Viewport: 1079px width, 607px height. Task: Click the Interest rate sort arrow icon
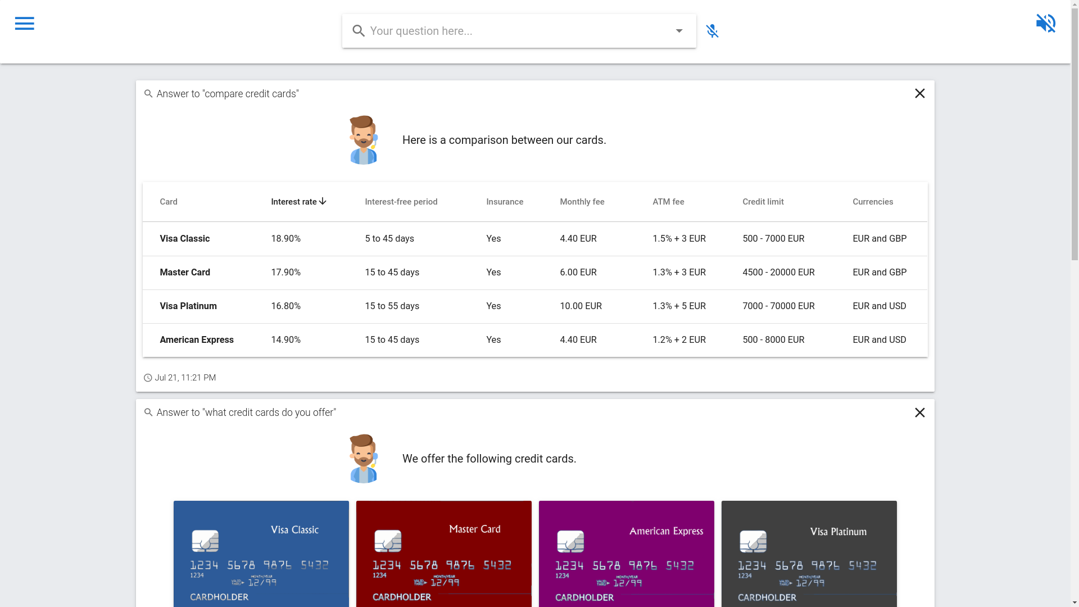(x=323, y=201)
